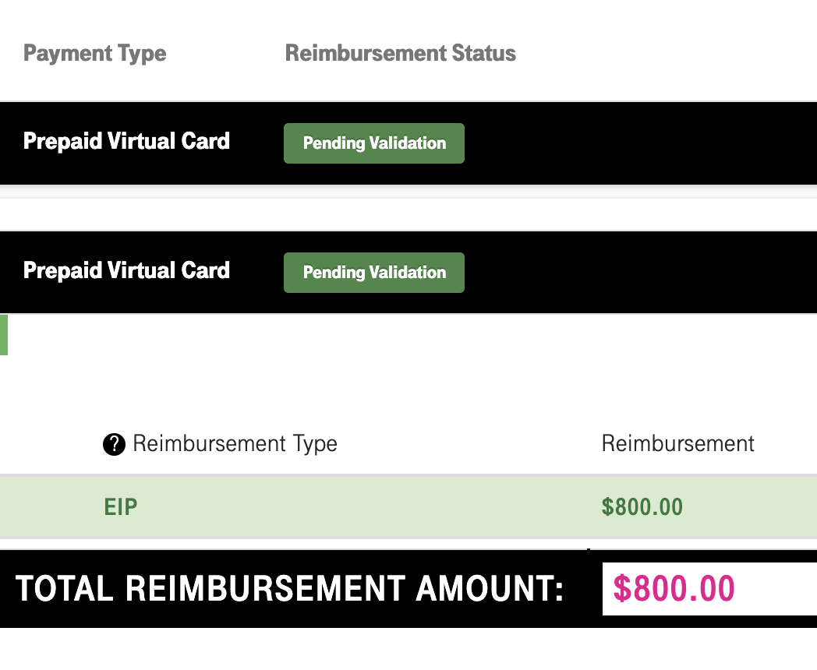Select the second Prepaid Virtual Card row
The width and height of the screenshot is (817, 670).
[x=408, y=272]
